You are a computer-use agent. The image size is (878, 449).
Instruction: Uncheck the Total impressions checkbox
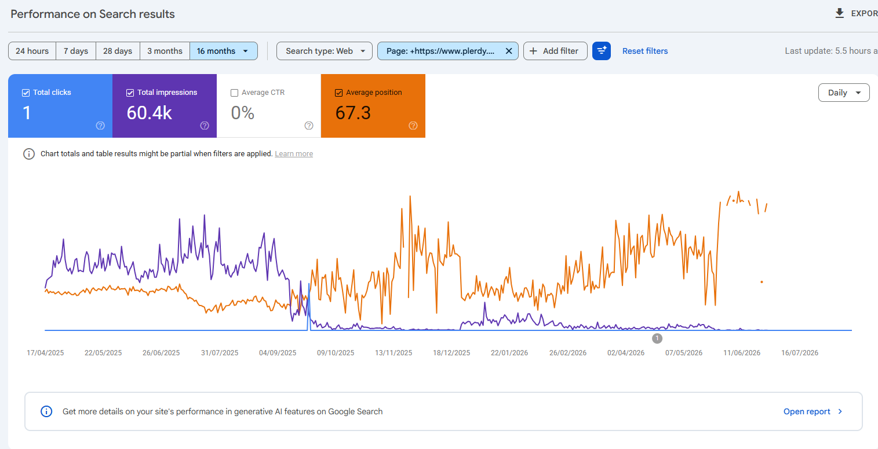130,93
